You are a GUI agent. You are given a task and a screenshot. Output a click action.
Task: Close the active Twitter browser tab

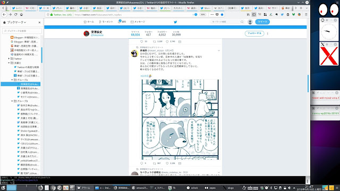tap(48, 8)
